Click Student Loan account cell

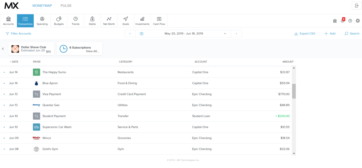(x=201, y=116)
